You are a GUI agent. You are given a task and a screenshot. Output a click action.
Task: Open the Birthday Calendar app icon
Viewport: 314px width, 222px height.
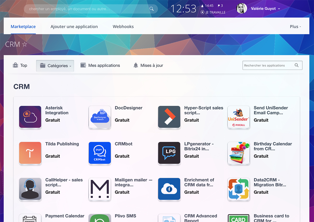238,153
